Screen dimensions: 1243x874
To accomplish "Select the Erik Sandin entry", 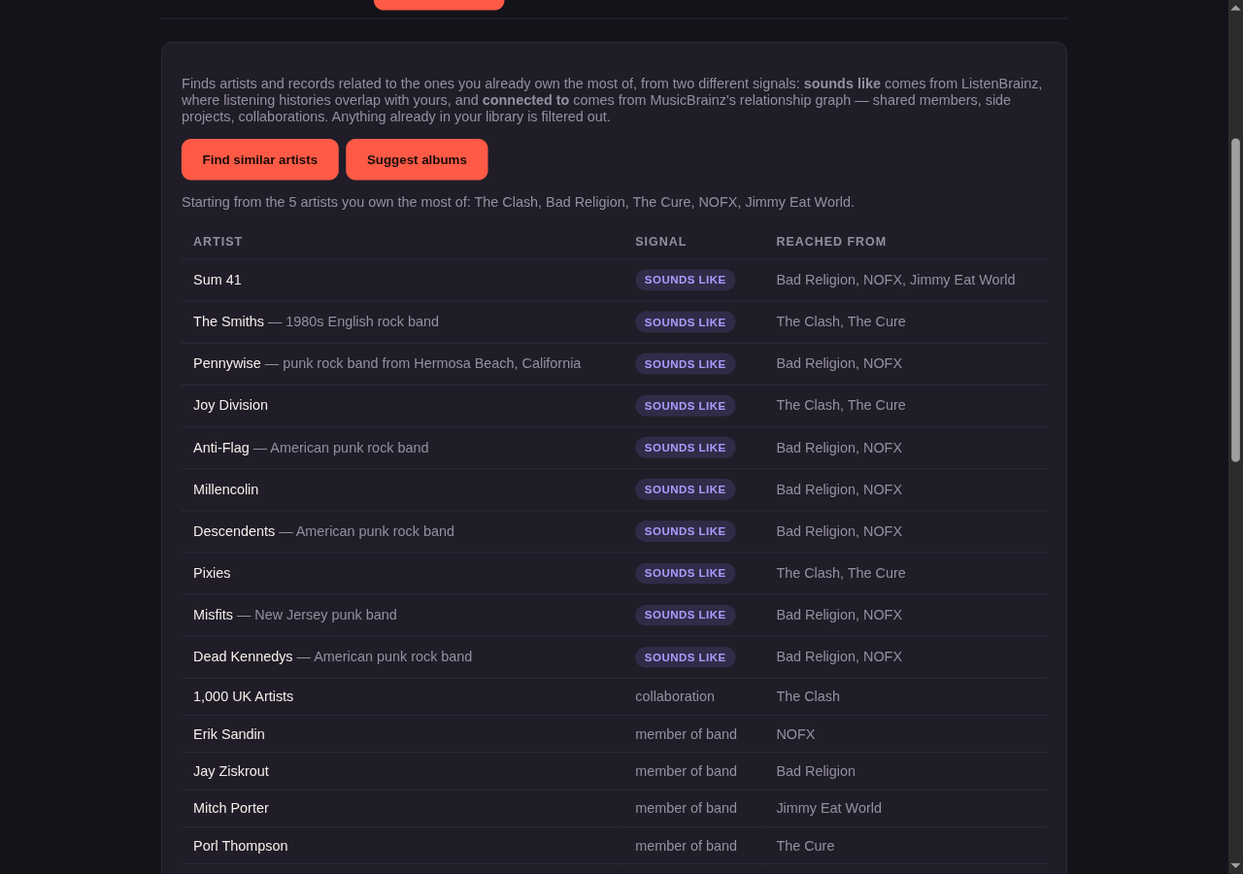I will [x=229, y=734].
